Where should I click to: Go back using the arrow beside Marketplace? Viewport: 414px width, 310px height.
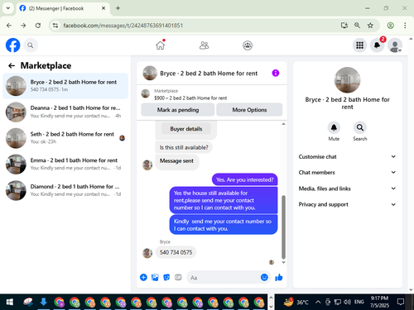tap(12, 65)
